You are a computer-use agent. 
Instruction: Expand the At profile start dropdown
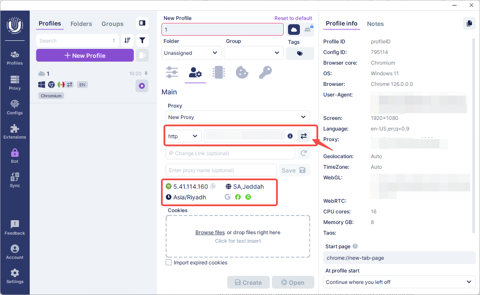[x=399, y=282]
